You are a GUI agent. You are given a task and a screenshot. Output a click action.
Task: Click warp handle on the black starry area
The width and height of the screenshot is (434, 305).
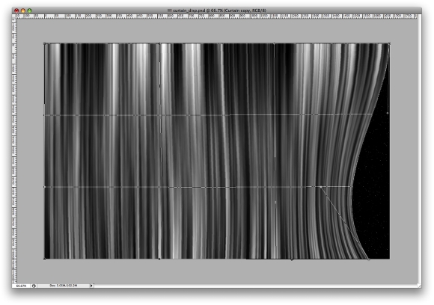(387, 113)
